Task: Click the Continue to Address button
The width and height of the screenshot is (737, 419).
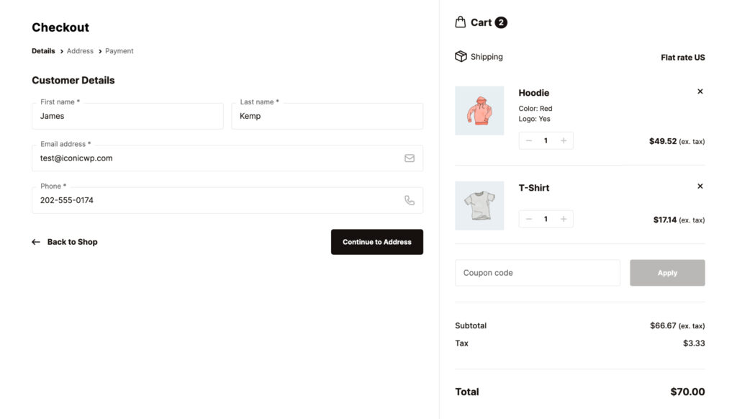Action: pos(377,242)
